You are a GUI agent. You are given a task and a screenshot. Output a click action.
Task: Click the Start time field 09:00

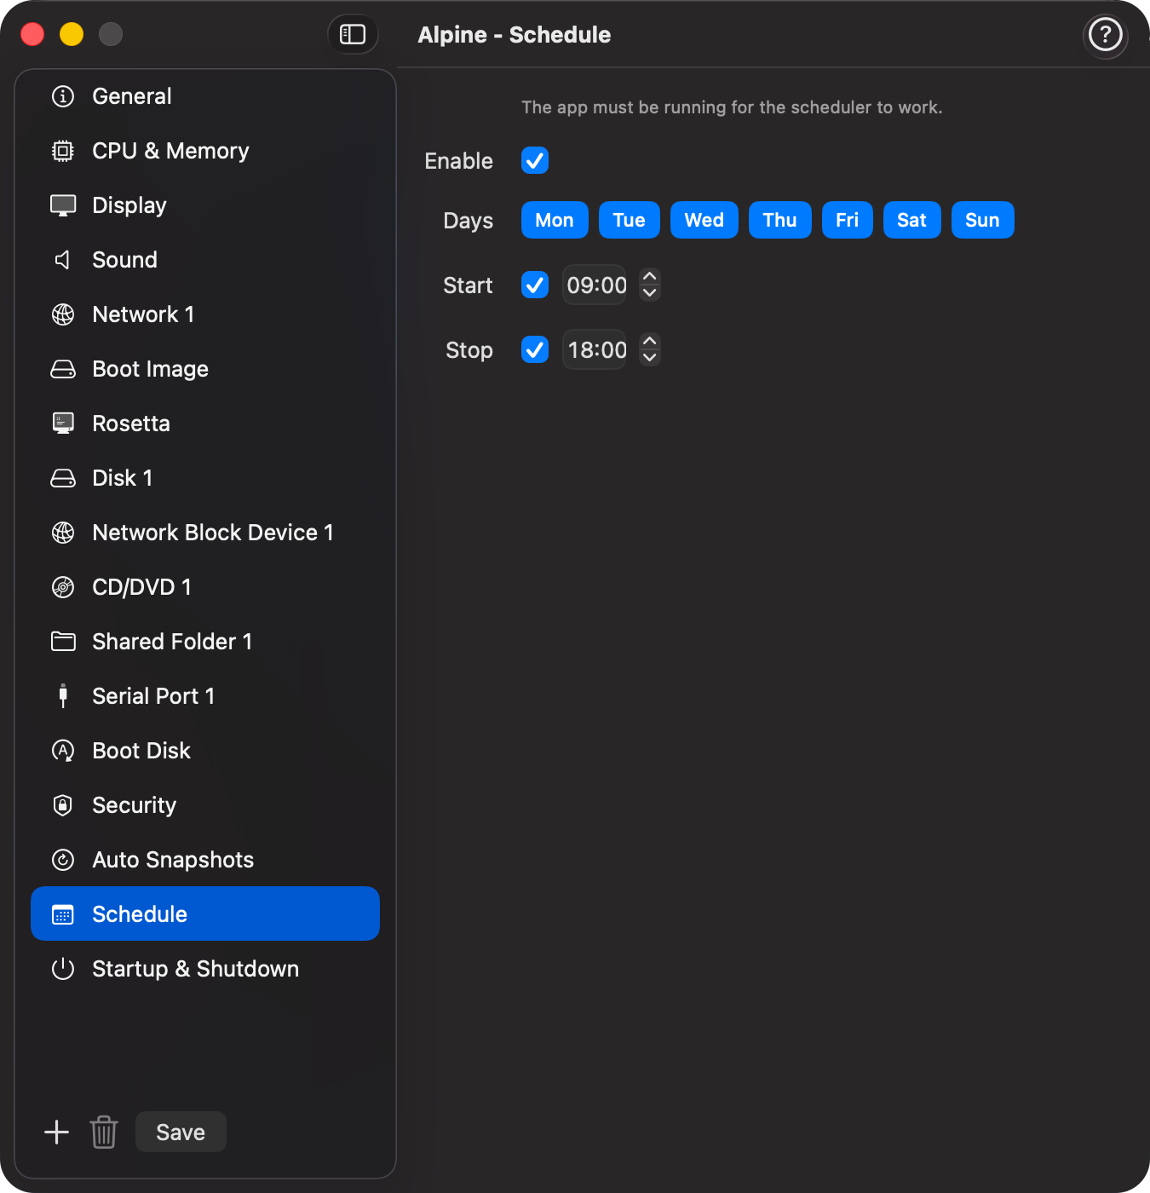(x=595, y=285)
